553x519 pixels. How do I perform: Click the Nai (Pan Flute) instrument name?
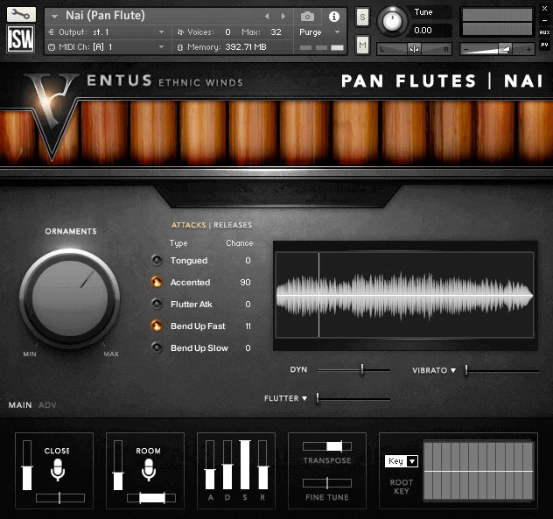pyautogui.click(x=105, y=16)
